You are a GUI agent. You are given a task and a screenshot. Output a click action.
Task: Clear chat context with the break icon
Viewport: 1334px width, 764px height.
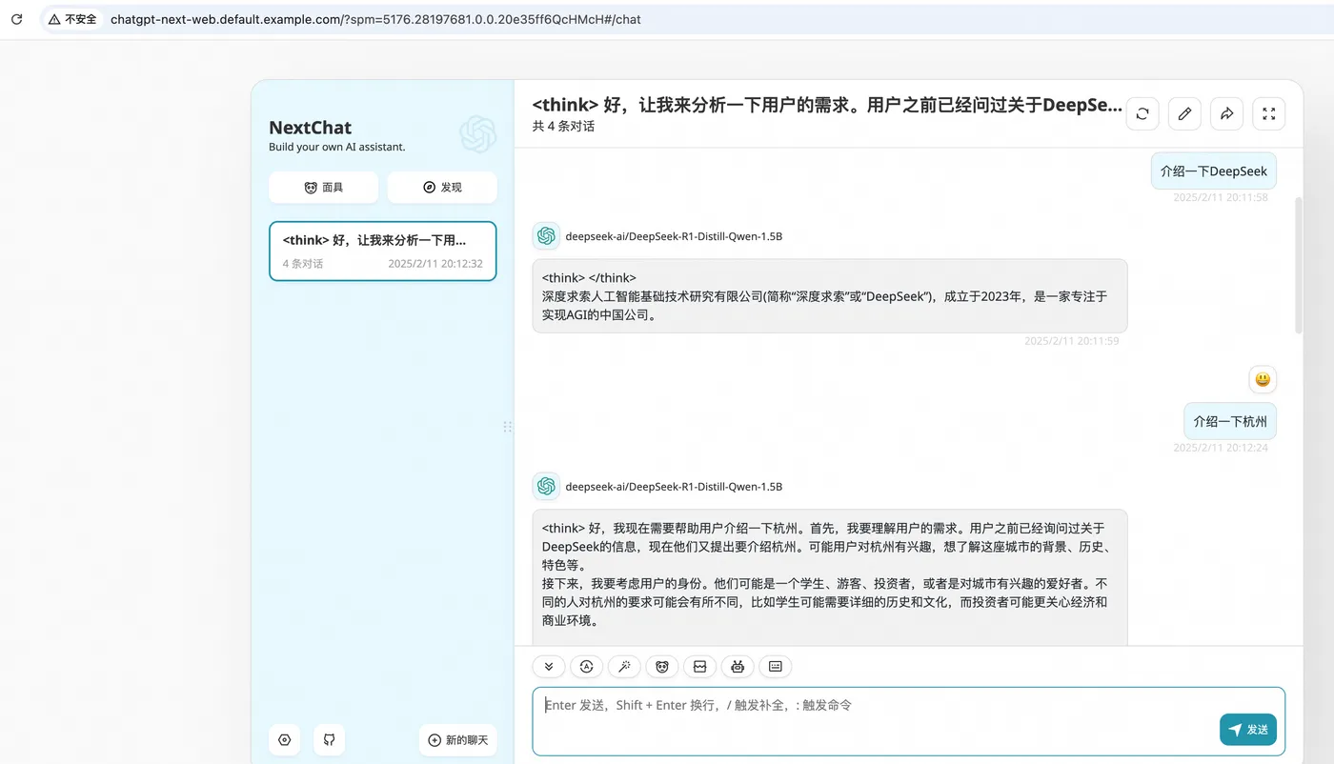coord(699,667)
